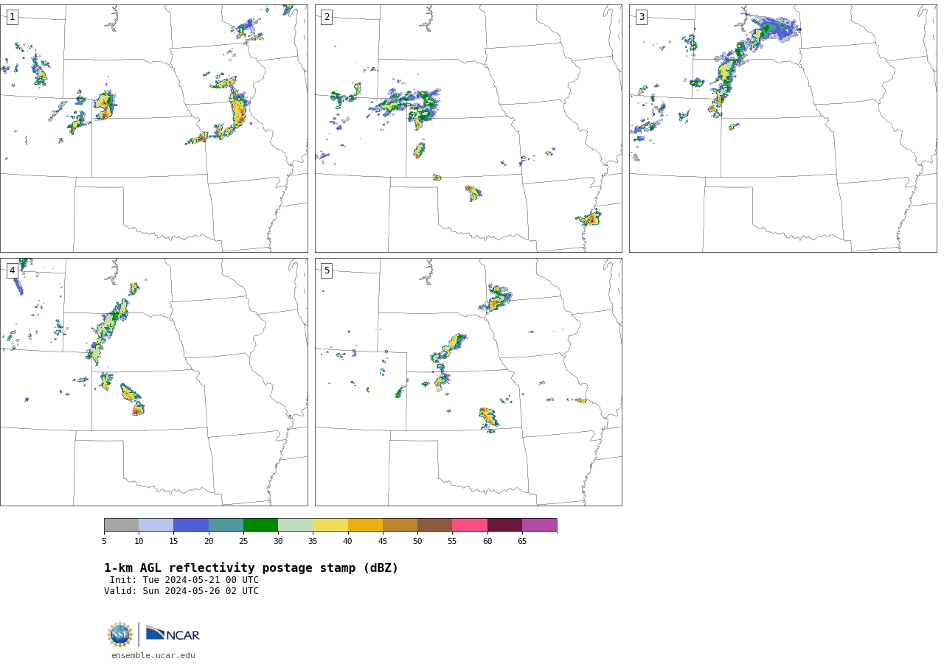Screen dimensions: 944x664
Task: Click the maroon 60-65 dBZ swatch
Action: click(x=504, y=525)
